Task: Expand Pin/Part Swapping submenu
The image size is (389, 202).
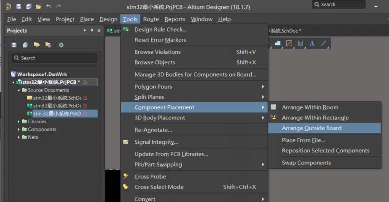Action: click(194, 165)
